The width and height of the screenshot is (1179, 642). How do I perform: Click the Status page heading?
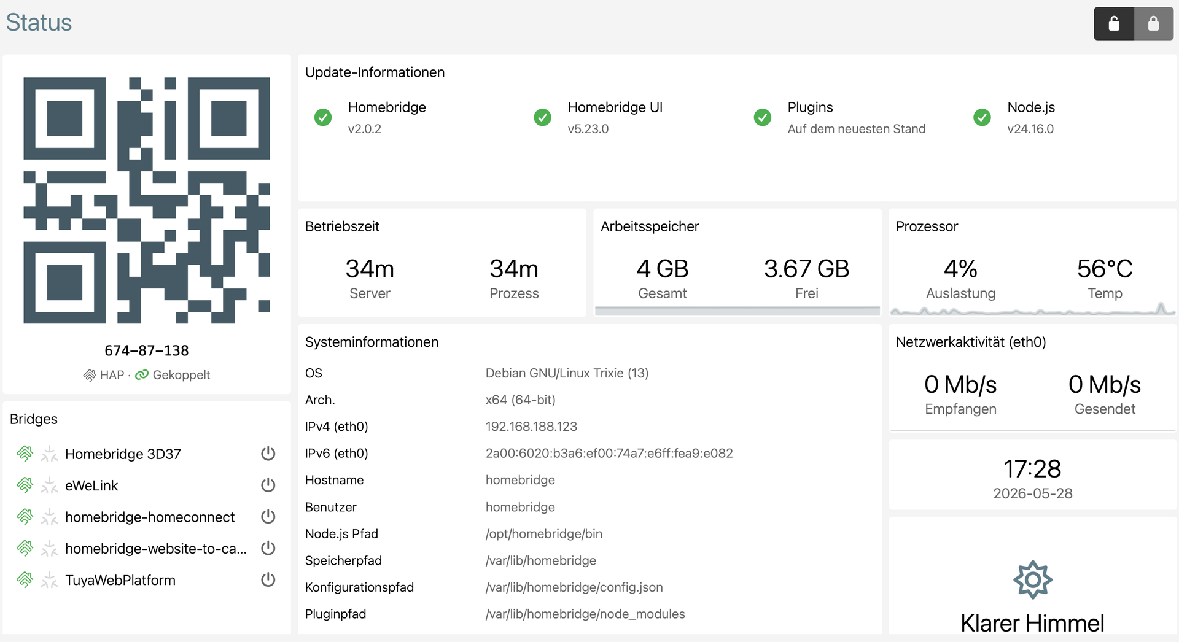point(39,23)
